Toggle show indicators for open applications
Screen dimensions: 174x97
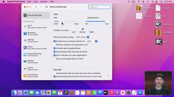(x=54, y=55)
